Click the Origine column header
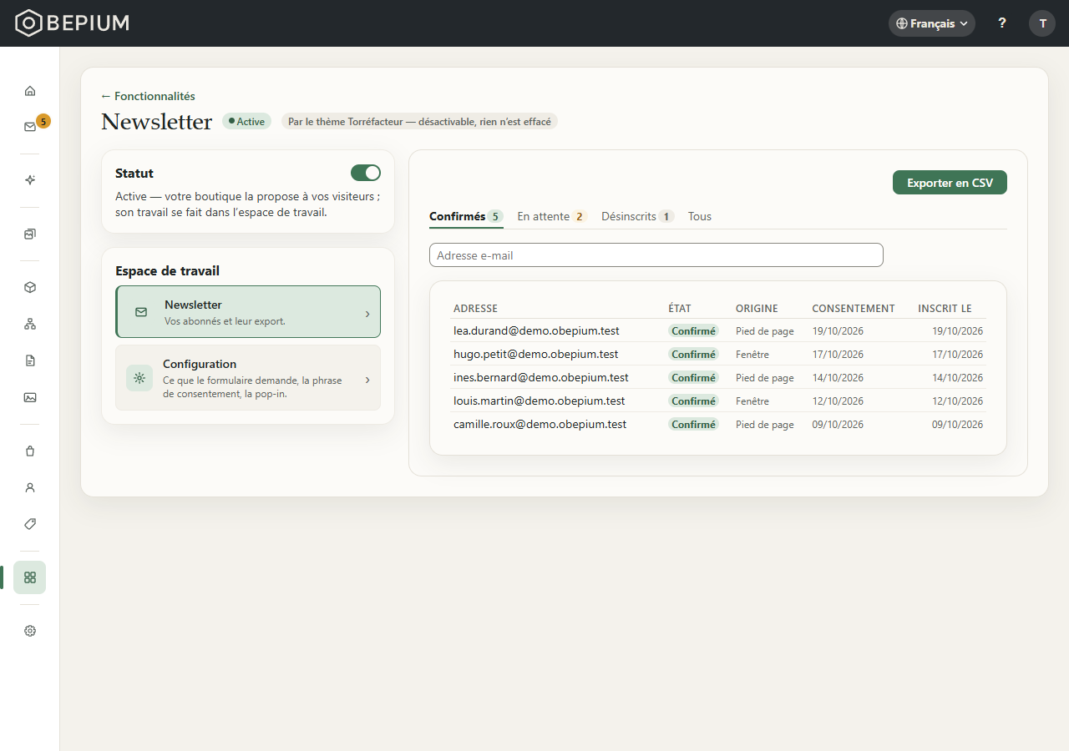 pos(757,309)
